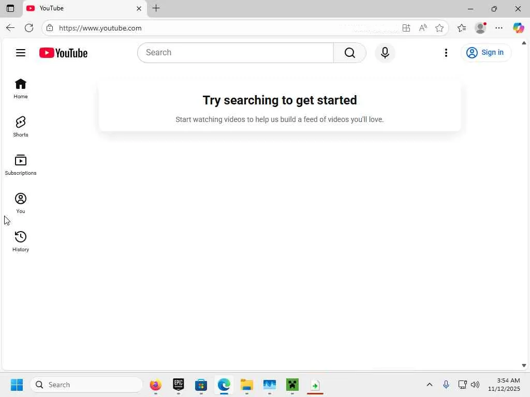Click the magnifying glass search button
The image size is (530, 397).
(x=350, y=53)
